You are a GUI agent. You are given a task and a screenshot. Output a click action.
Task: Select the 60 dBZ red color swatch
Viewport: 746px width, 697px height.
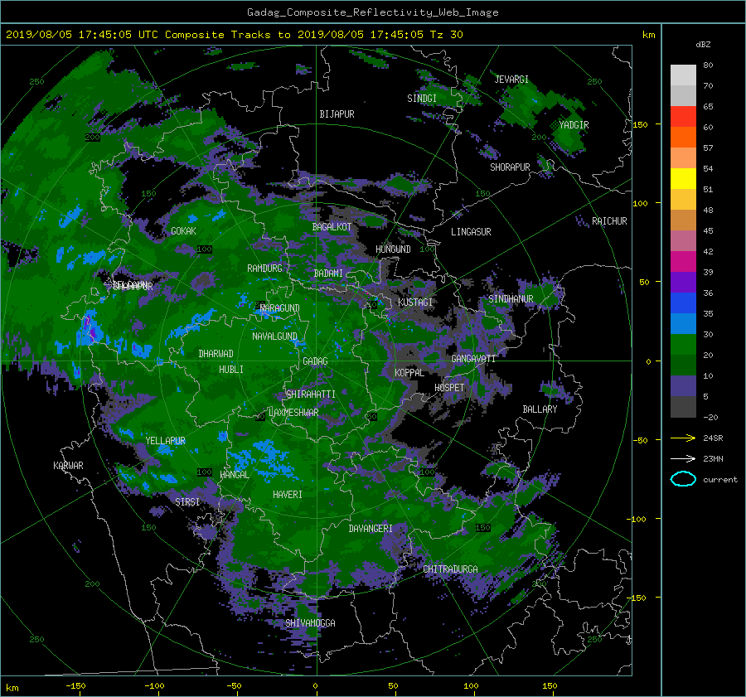click(683, 117)
